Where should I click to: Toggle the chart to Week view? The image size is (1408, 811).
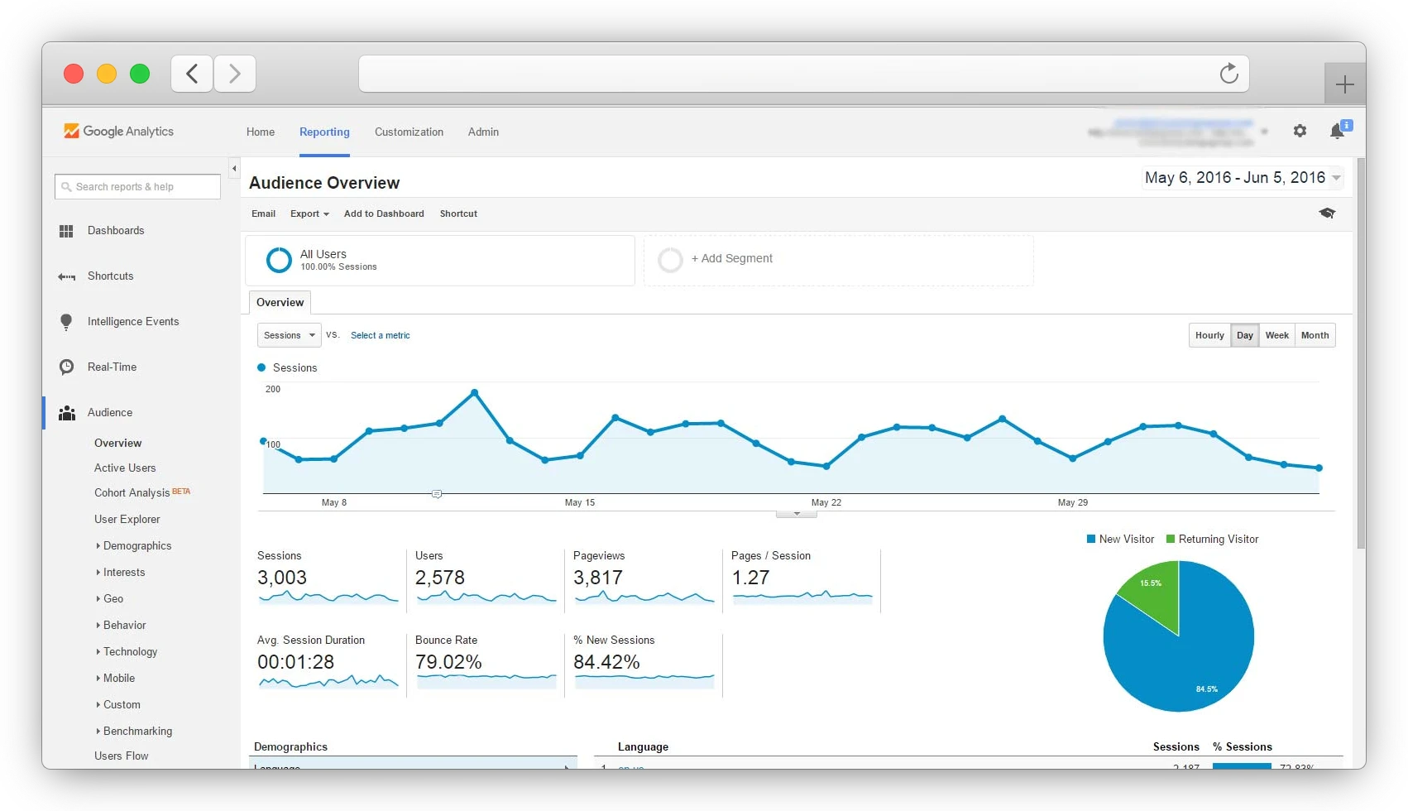tap(1276, 335)
